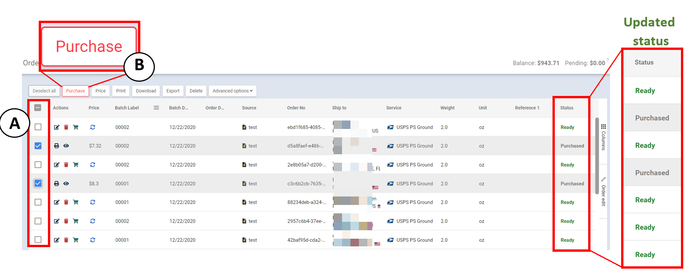Click the Print toolbar button
Screen dimensions: 689x274
121,91
